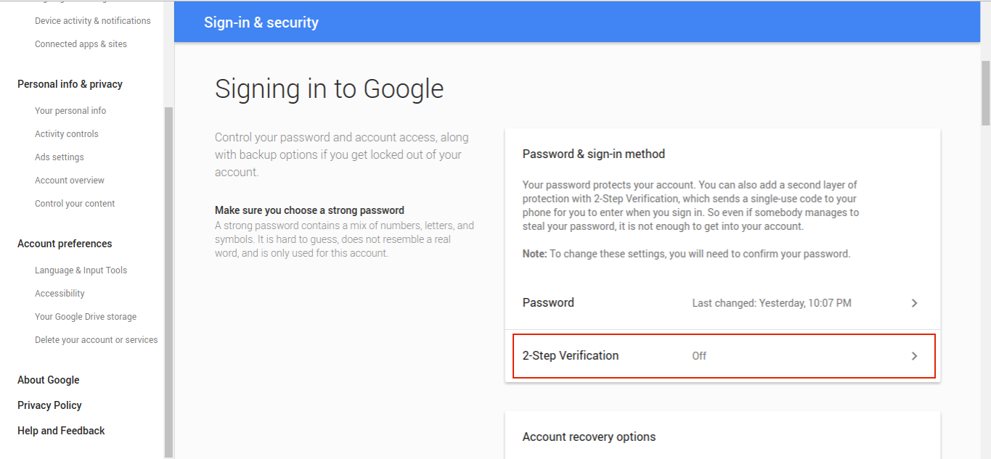The width and height of the screenshot is (991, 459).
Task: Open Language & Input Tools
Action: [81, 270]
